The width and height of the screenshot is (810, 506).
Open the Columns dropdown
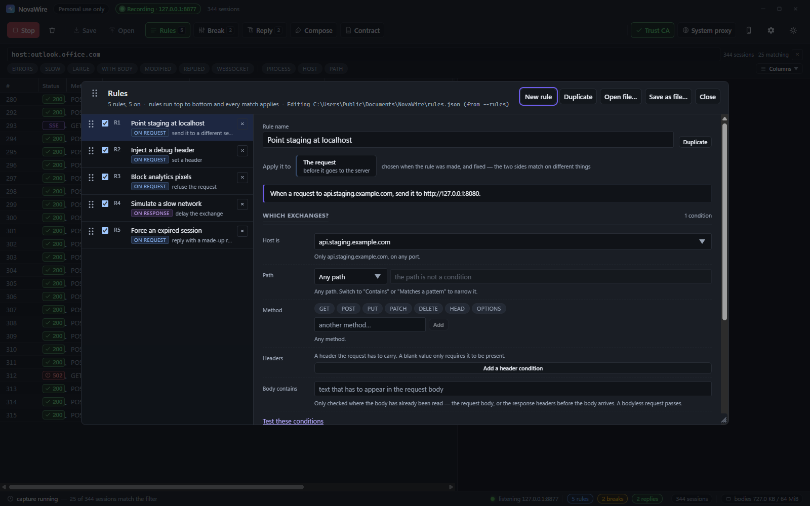click(x=779, y=69)
